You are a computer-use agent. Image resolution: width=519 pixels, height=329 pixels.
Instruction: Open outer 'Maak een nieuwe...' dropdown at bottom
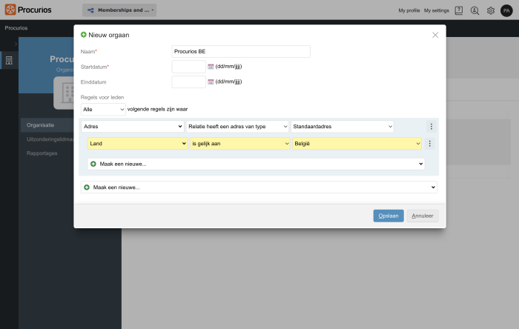[259, 187]
